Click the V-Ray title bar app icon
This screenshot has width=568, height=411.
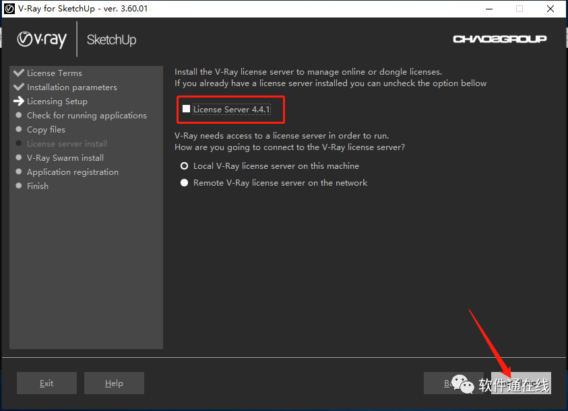pyautogui.click(x=9, y=9)
